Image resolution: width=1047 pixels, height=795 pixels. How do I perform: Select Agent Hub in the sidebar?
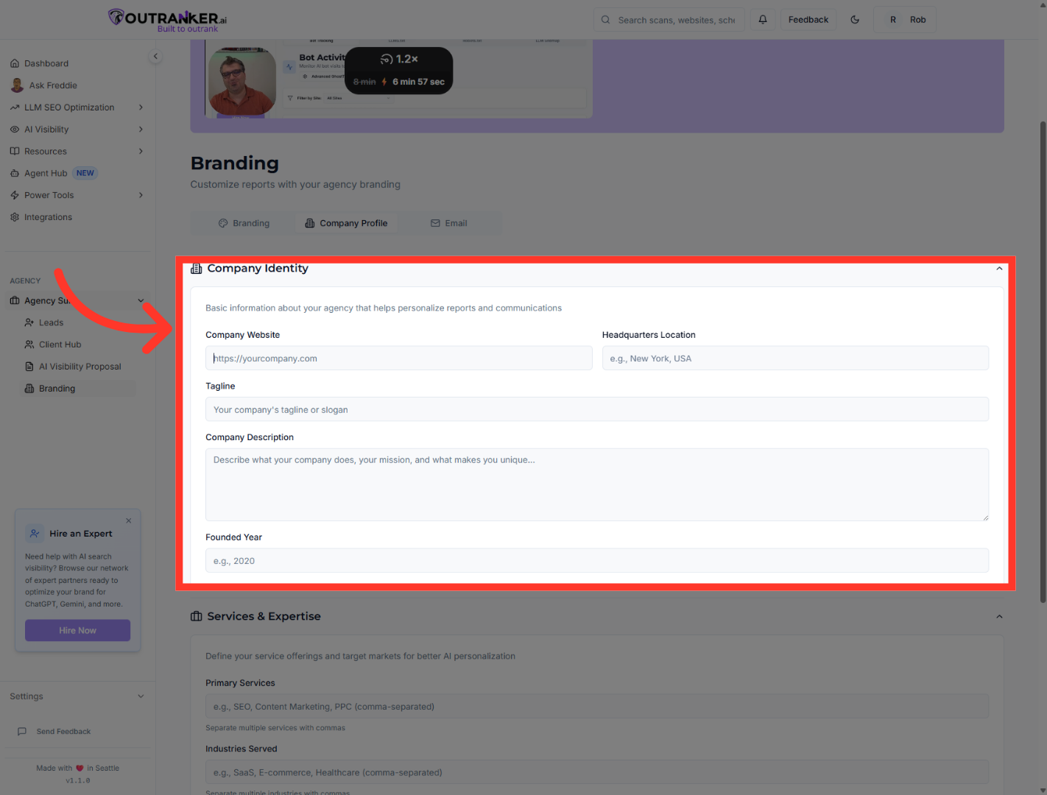[x=46, y=172]
